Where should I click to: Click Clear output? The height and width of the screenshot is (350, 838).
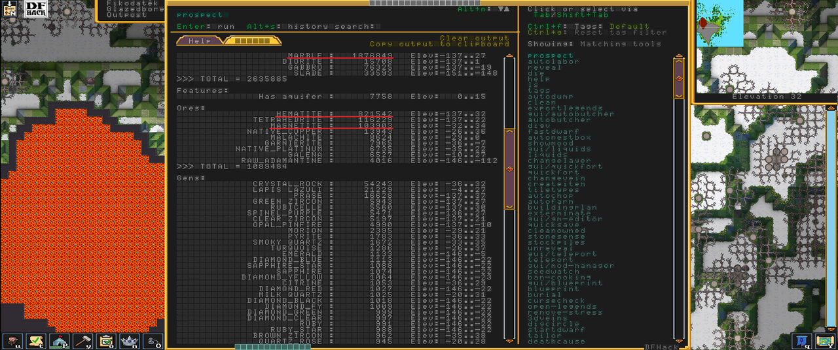click(x=475, y=39)
